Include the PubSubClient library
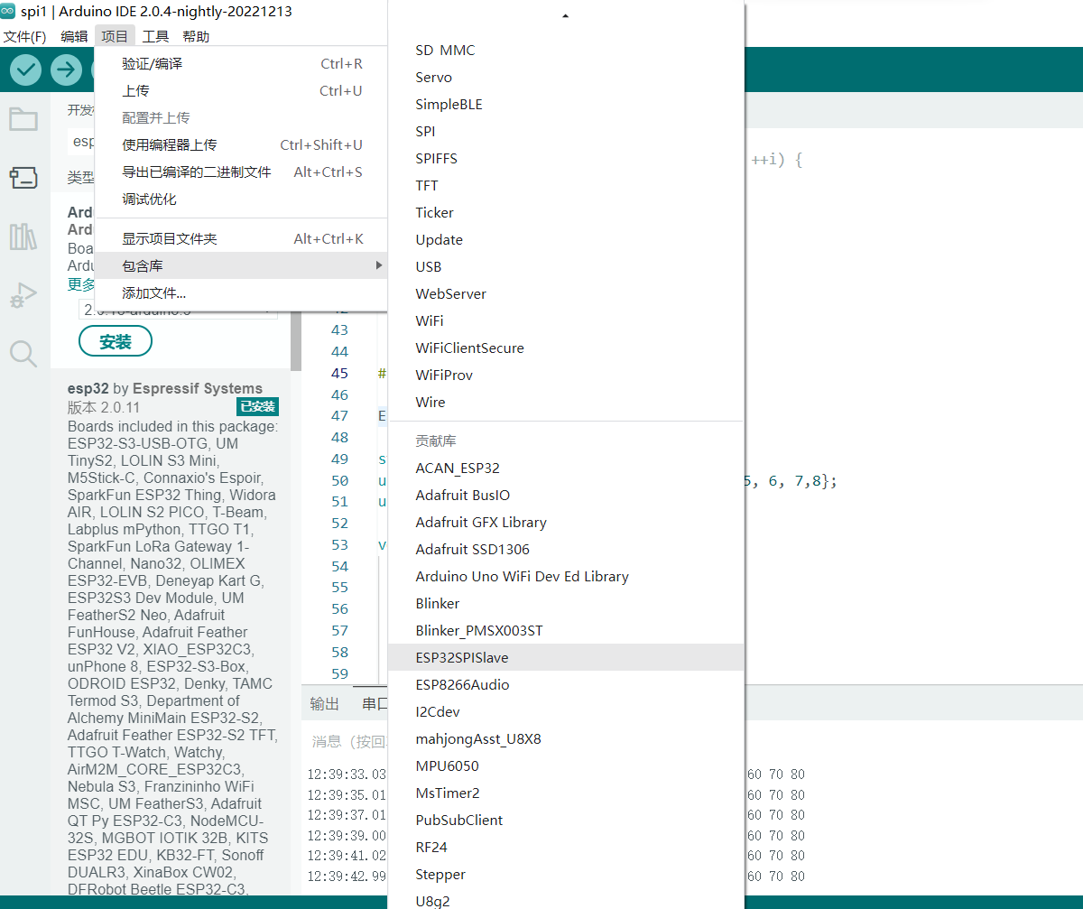This screenshot has height=909, width=1083. click(x=566, y=821)
